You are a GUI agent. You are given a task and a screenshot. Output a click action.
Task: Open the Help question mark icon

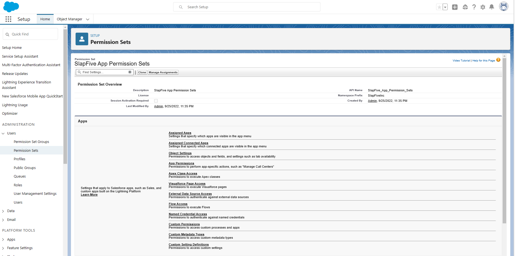(474, 7)
